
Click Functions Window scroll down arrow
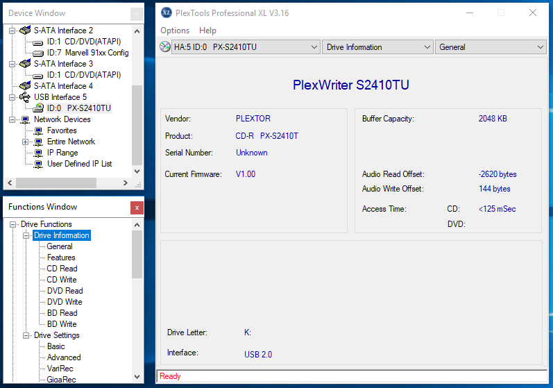137,377
